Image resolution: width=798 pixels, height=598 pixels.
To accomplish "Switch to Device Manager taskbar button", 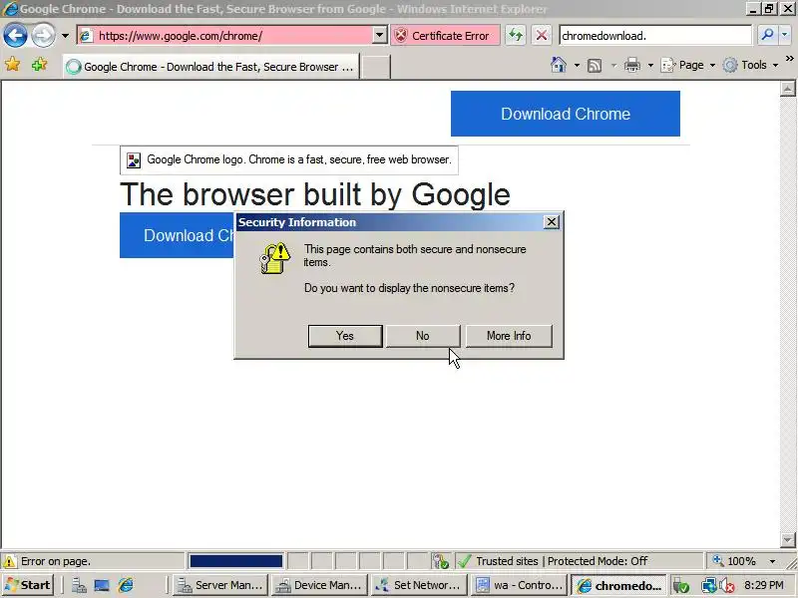I will [x=319, y=585].
